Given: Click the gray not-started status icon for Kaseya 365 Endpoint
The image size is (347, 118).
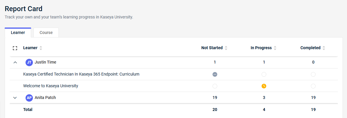Looking at the screenshot, I should point(215,74).
